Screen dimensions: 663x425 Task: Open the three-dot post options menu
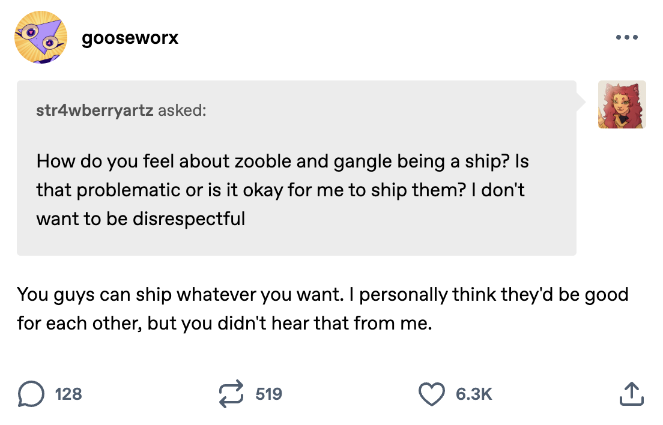[x=626, y=37]
